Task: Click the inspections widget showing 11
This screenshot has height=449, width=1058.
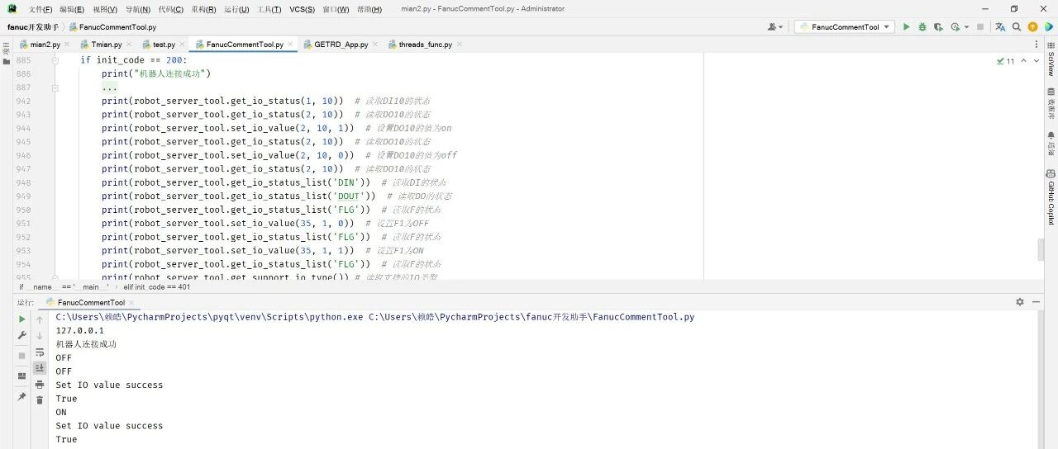Action: [x=1006, y=61]
